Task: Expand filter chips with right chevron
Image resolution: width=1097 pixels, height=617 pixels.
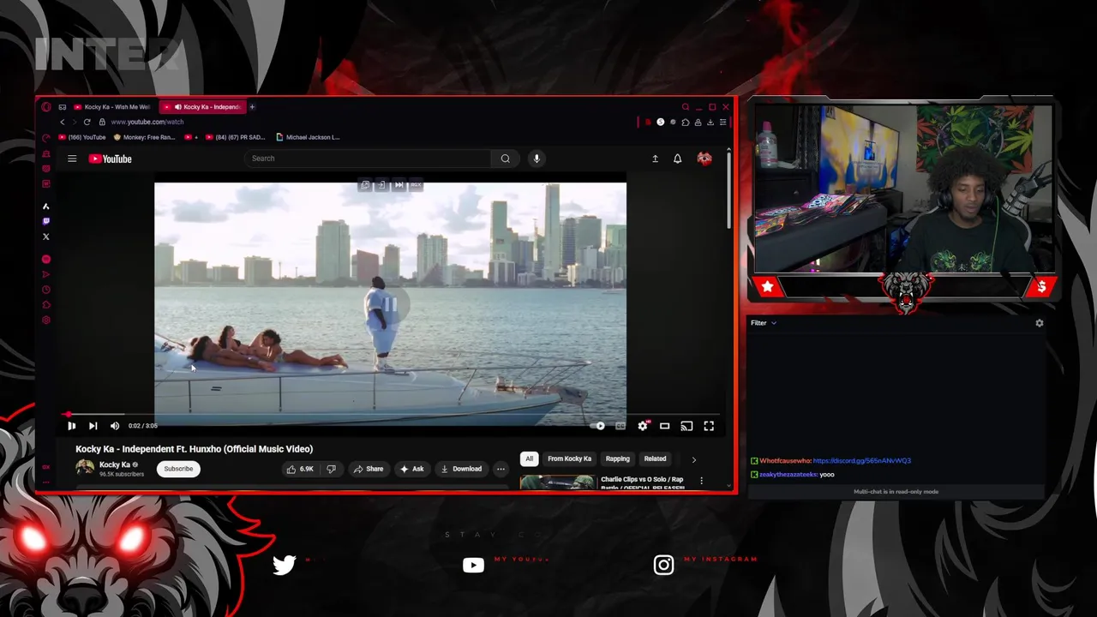Action: [693, 459]
